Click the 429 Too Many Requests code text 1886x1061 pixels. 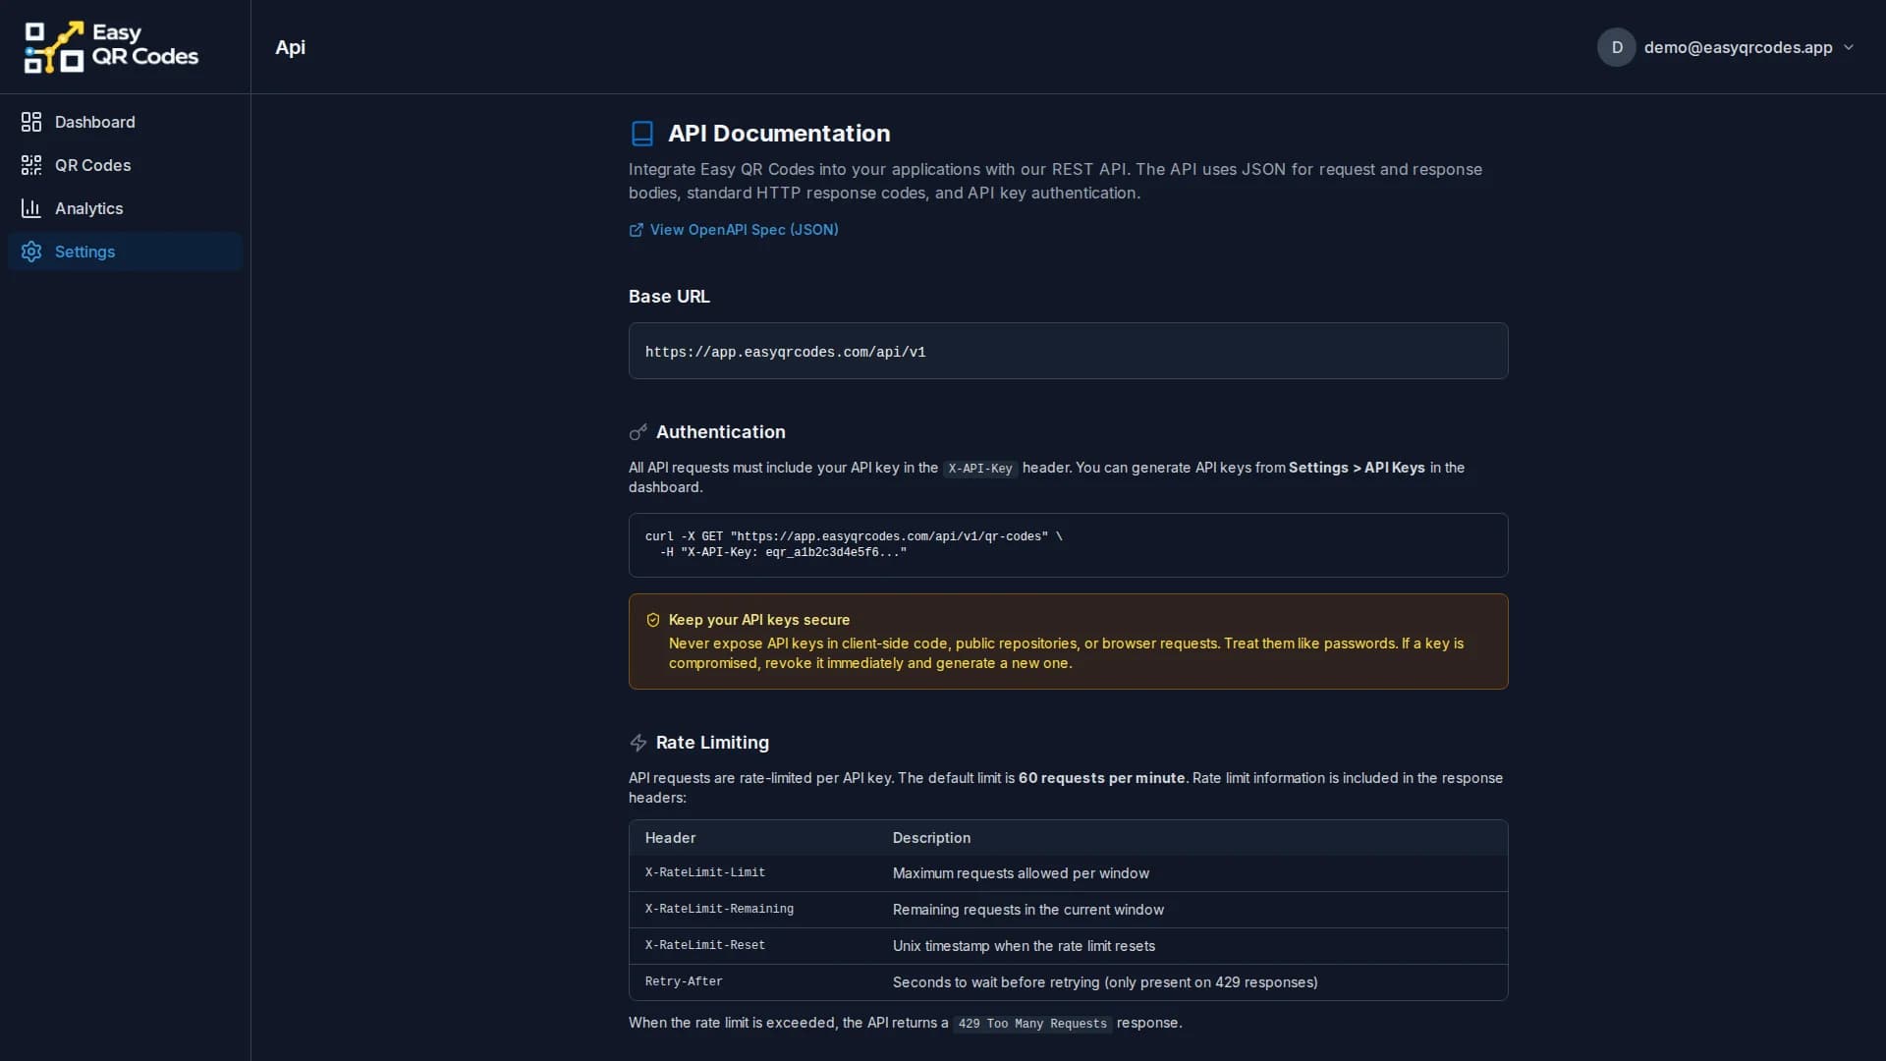pos(1032,1024)
